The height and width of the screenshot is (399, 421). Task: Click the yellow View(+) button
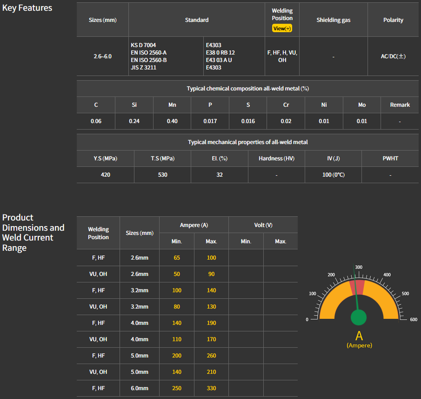pos(282,28)
